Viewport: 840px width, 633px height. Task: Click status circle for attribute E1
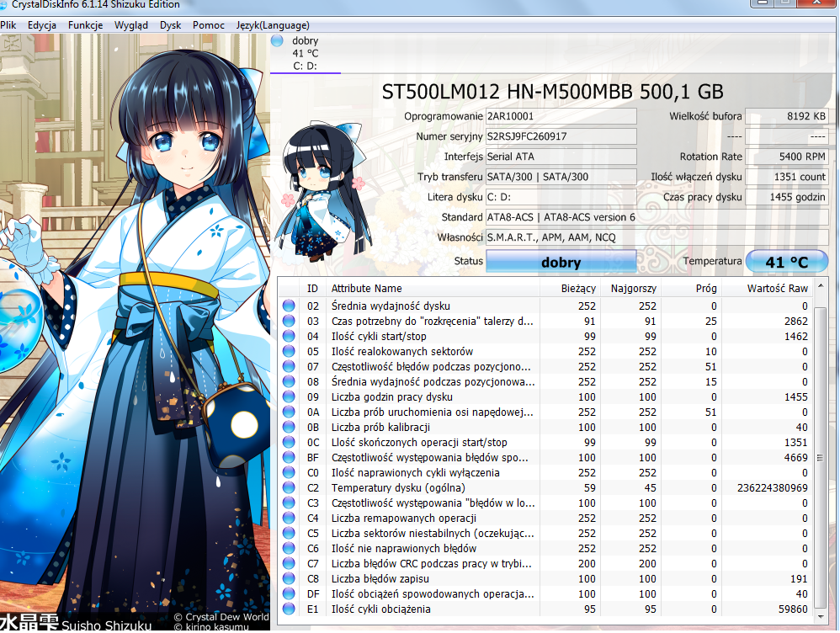pos(289,609)
